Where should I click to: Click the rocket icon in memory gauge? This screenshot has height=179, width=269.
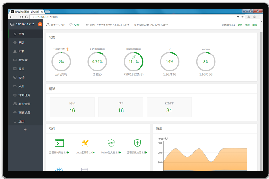[134, 57]
